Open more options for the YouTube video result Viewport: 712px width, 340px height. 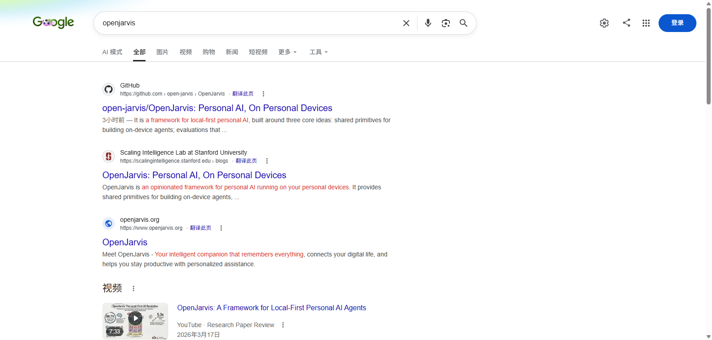(x=283, y=325)
